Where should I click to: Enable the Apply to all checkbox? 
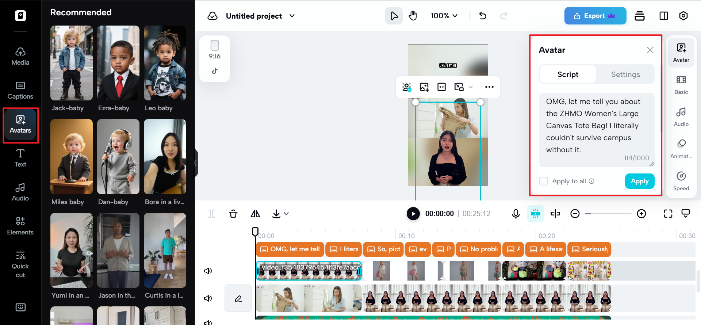[x=544, y=181]
